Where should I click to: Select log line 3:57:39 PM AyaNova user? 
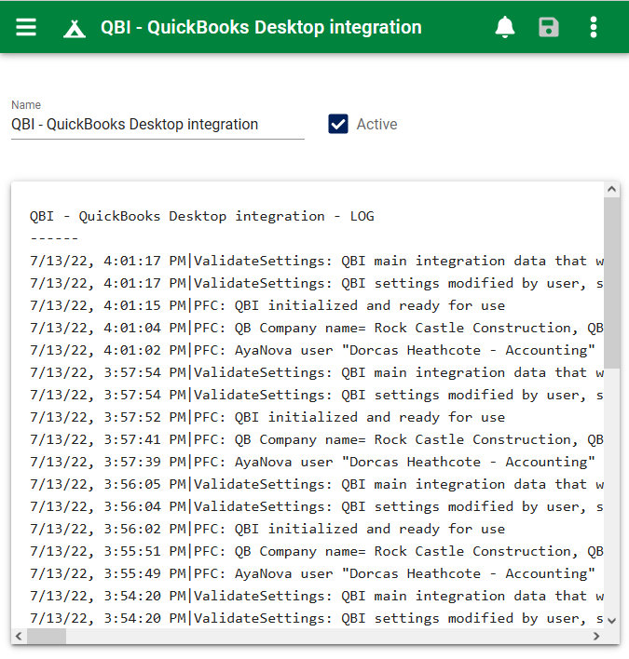(312, 462)
